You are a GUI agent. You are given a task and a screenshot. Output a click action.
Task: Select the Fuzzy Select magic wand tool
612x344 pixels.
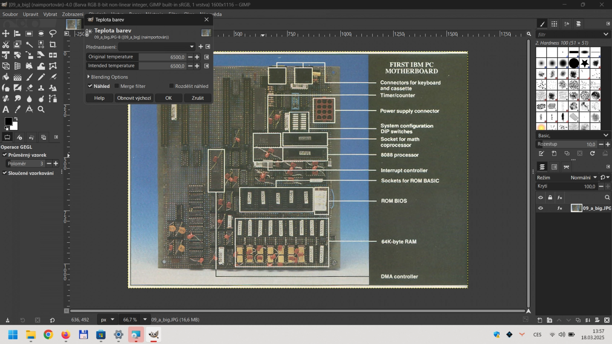pyautogui.click(x=29, y=45)
